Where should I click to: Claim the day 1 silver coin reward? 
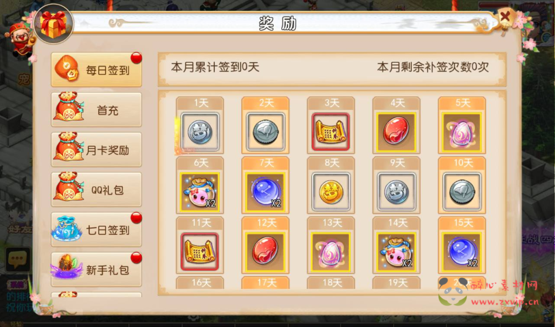point(200,132)
